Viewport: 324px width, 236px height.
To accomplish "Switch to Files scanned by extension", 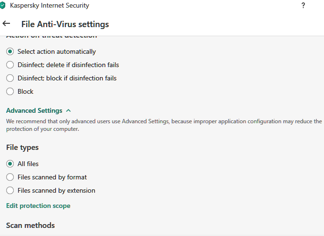I will 10,190.
